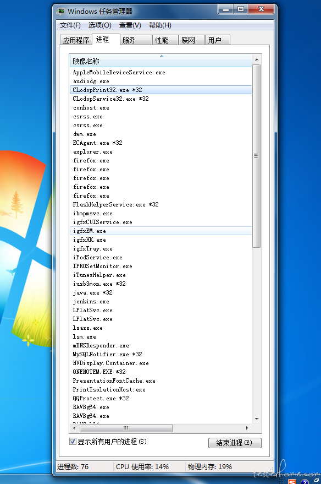
Task: Select MySQLNotifier.exe *32 process
Action: [160, 354]
